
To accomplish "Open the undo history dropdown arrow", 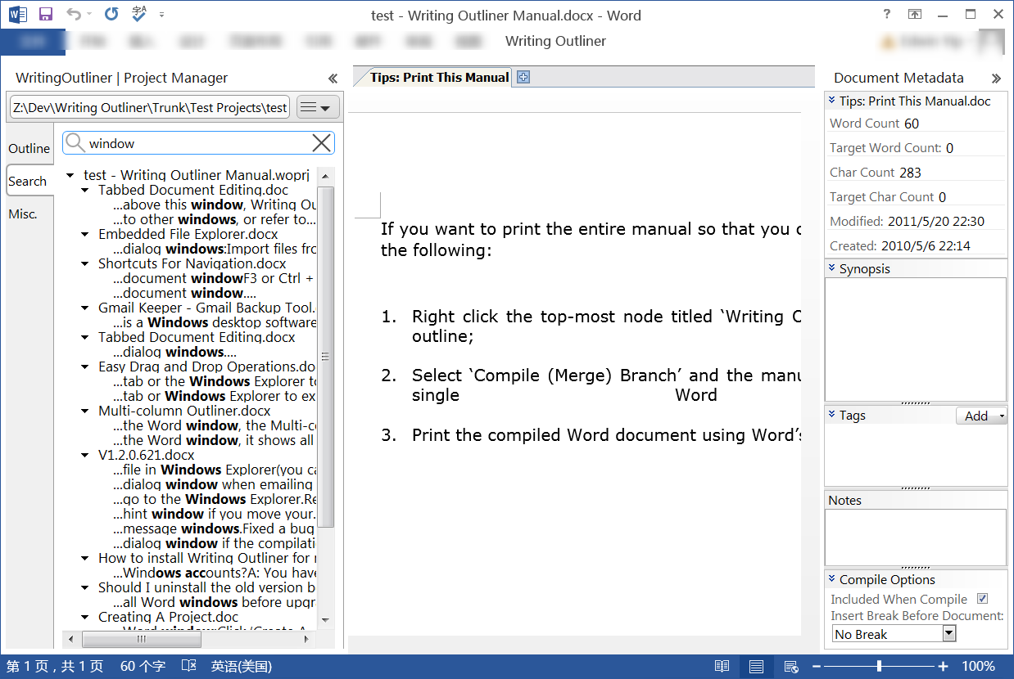I will [88, 15].
